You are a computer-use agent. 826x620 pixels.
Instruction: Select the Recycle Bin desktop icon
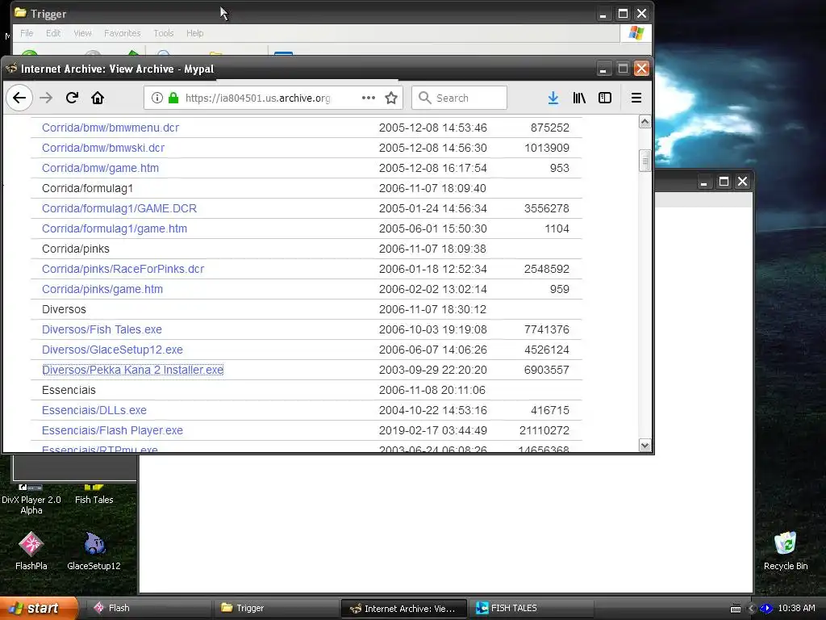click(x=786, y=551)
